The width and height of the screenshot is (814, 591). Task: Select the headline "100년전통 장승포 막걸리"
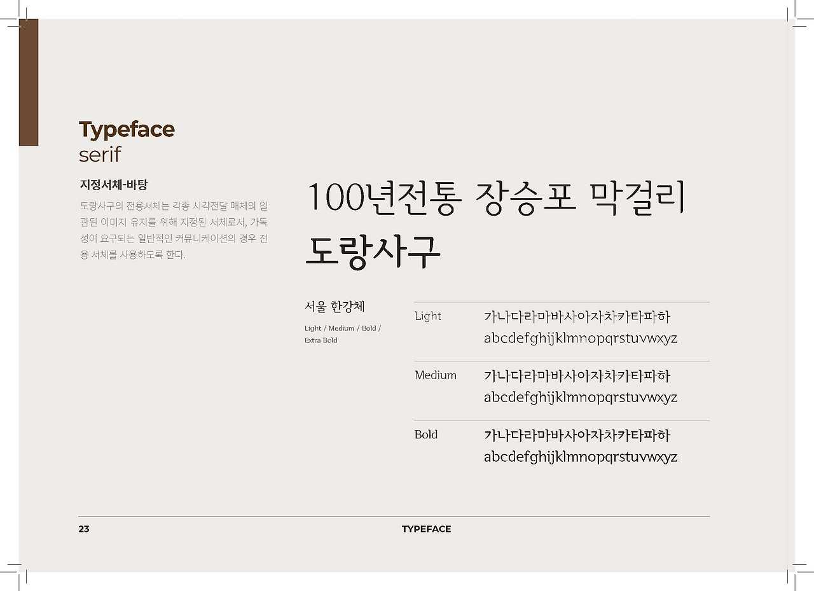pos(496,198)
